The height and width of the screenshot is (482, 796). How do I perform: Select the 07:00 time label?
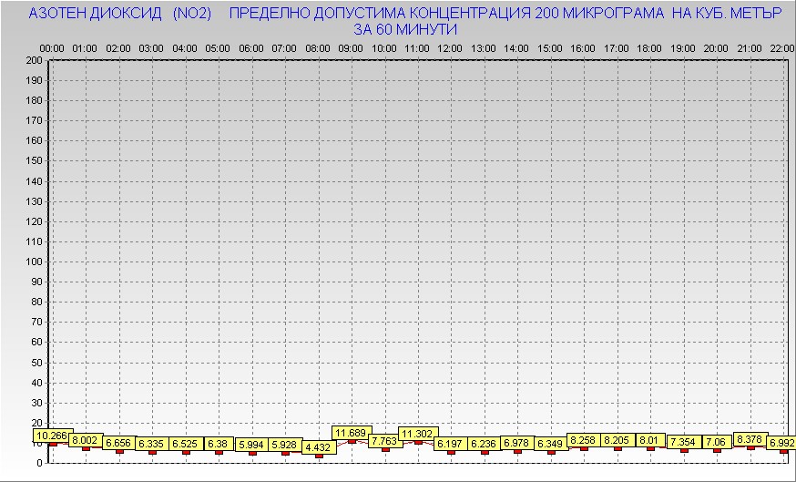pos(284,49)
